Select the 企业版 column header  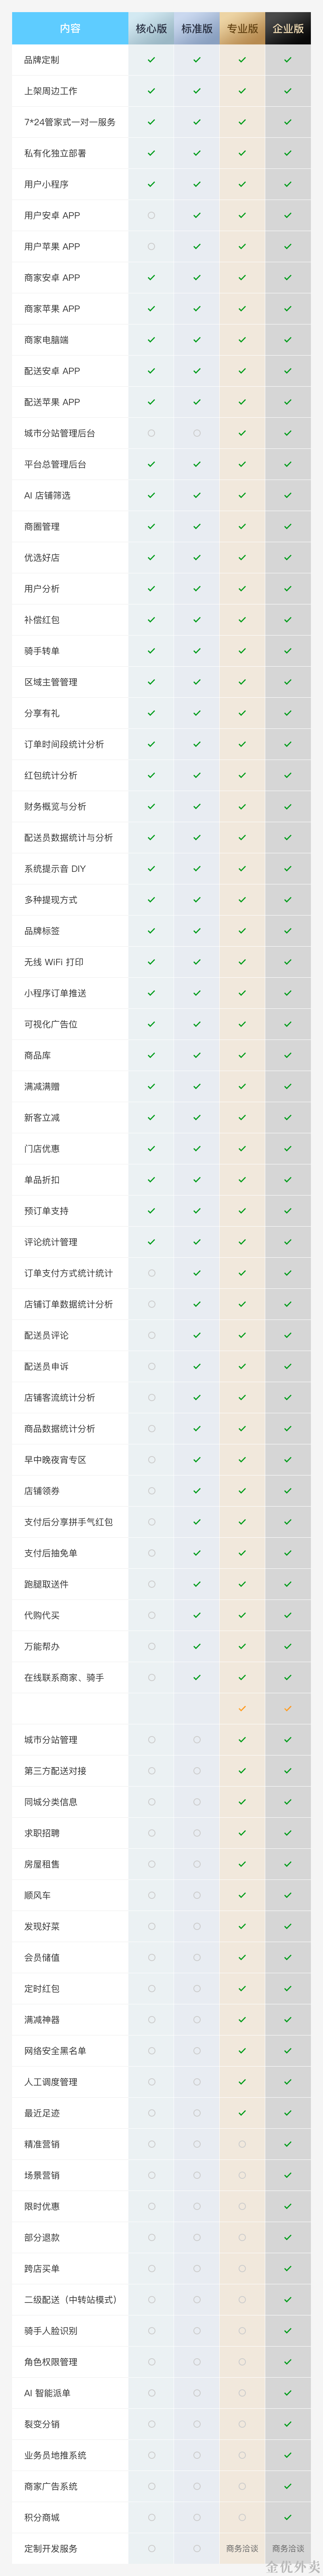click(288, 28)
